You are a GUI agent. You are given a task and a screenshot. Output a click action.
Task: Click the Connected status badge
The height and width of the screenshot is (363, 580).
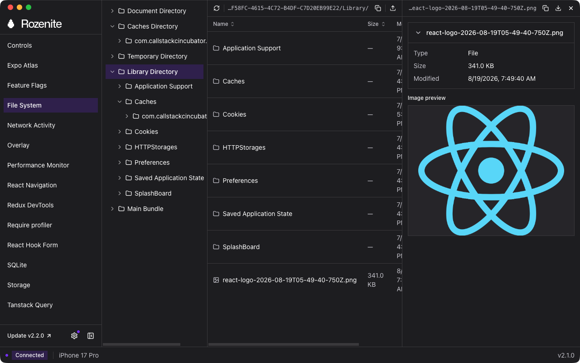coord(29,355)
